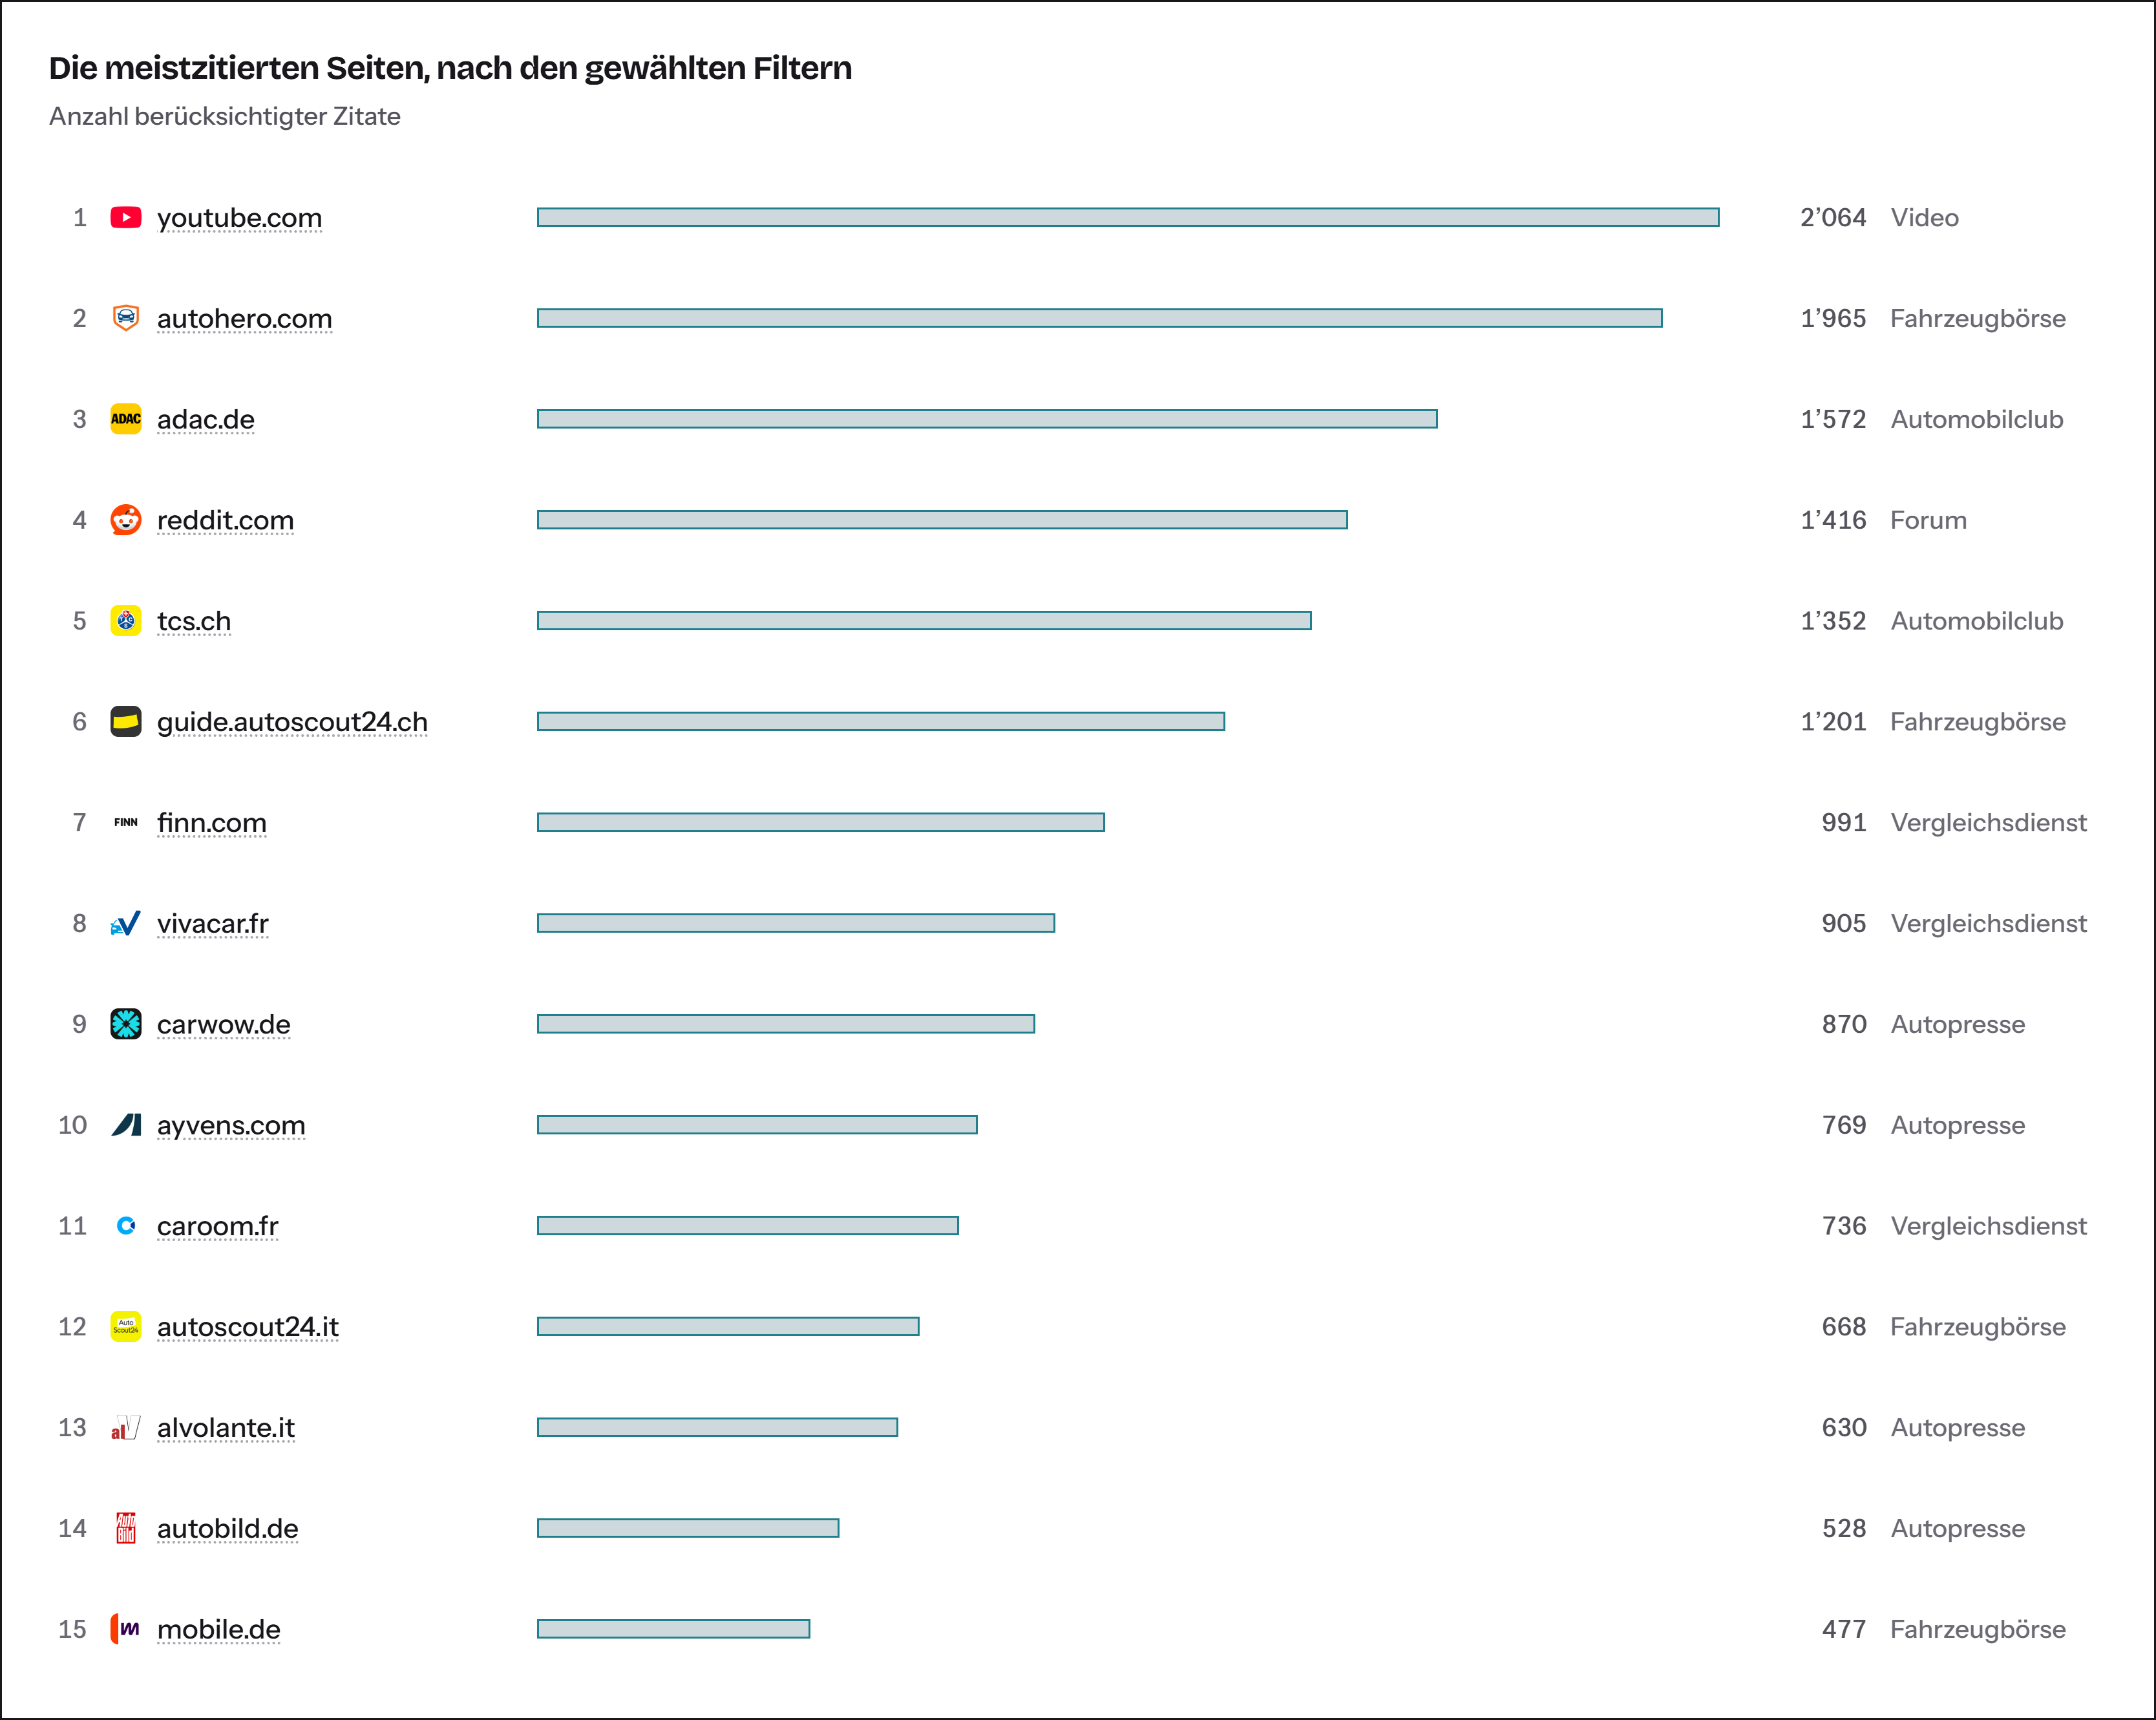Viewport: 2156px width, 1720px height.
Task: Click the yellow ADAC logo icon
Action: tap(125, 419)
